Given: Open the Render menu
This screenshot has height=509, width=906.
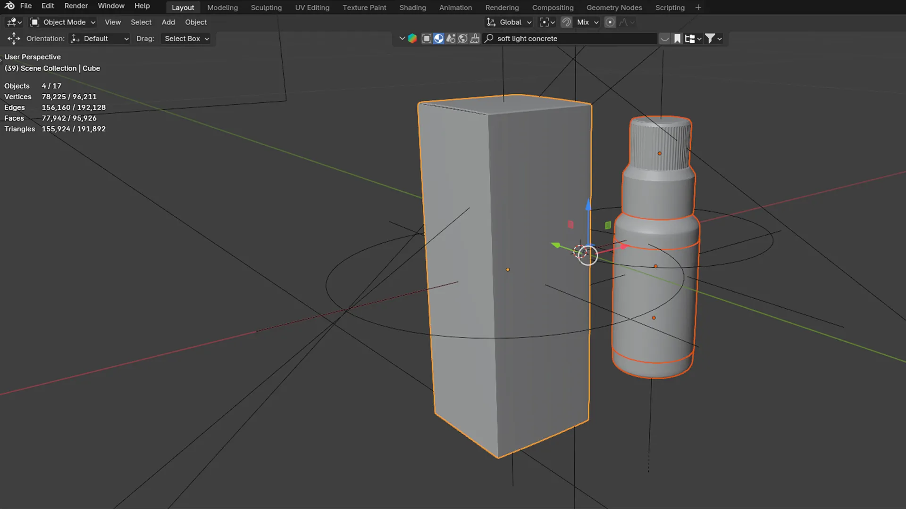Looking at the screenshot, I should coord(75,6).
